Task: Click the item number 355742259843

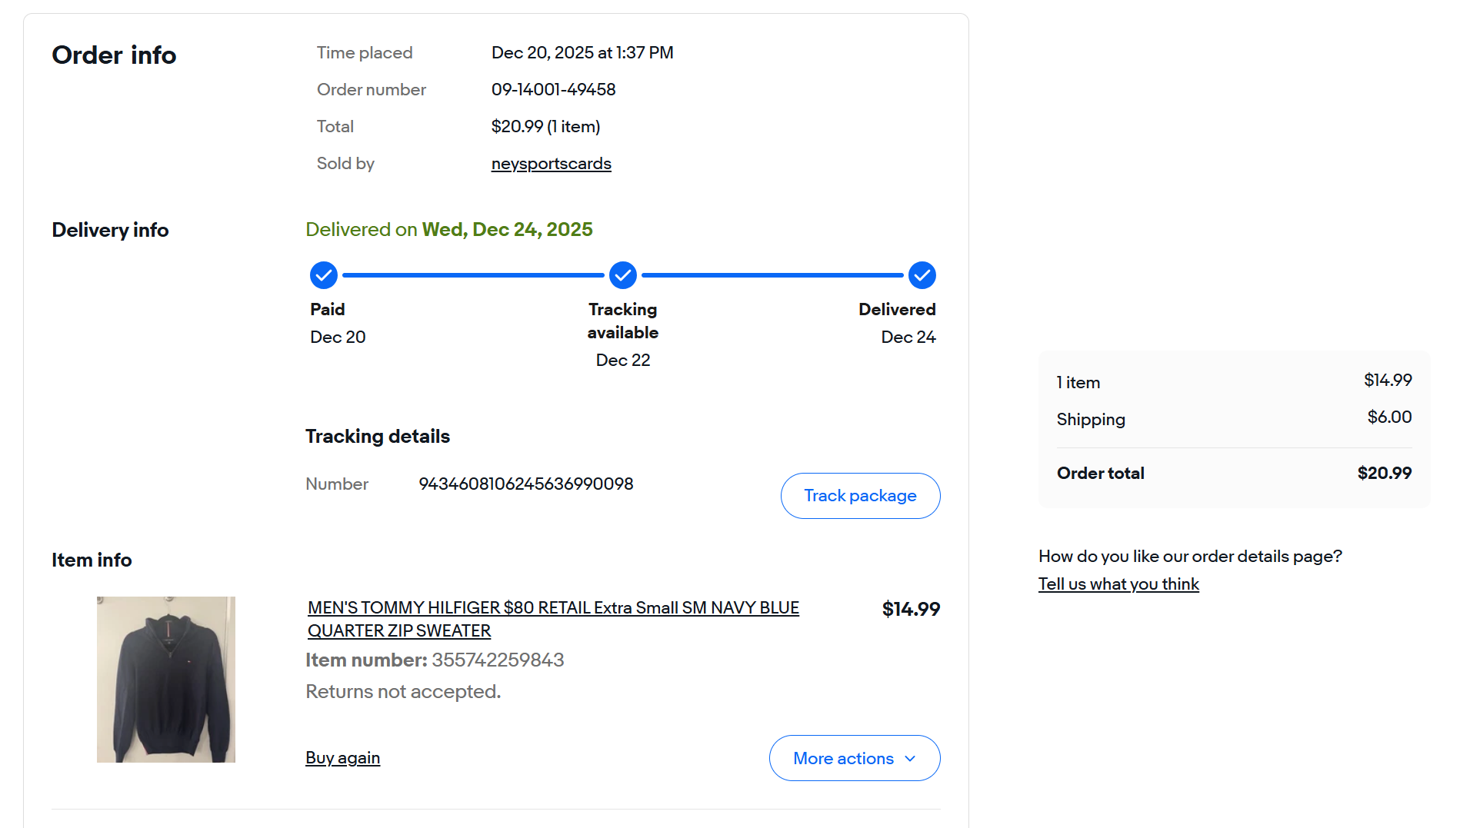Action: (x=498, y=660)
